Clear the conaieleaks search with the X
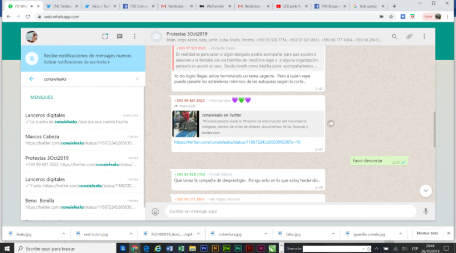Screen dimensions: 456x253 pos(137,79)
